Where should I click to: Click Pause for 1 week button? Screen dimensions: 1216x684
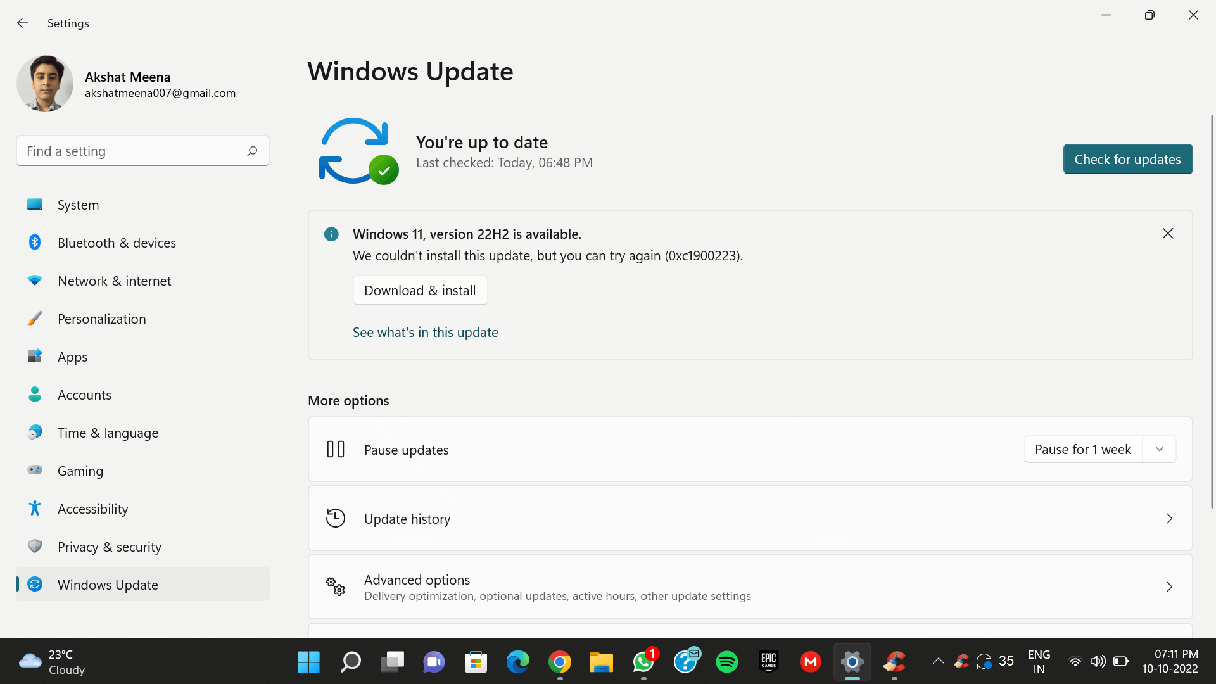click(x=1083, y=449)
